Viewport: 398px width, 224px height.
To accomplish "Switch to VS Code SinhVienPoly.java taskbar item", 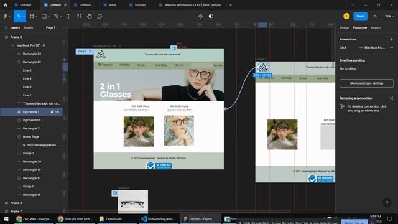I will point(159,219).
